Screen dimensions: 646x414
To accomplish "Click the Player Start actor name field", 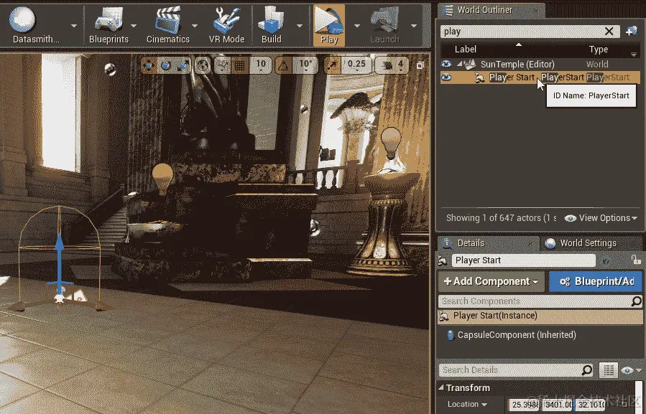I will point(523,260).
